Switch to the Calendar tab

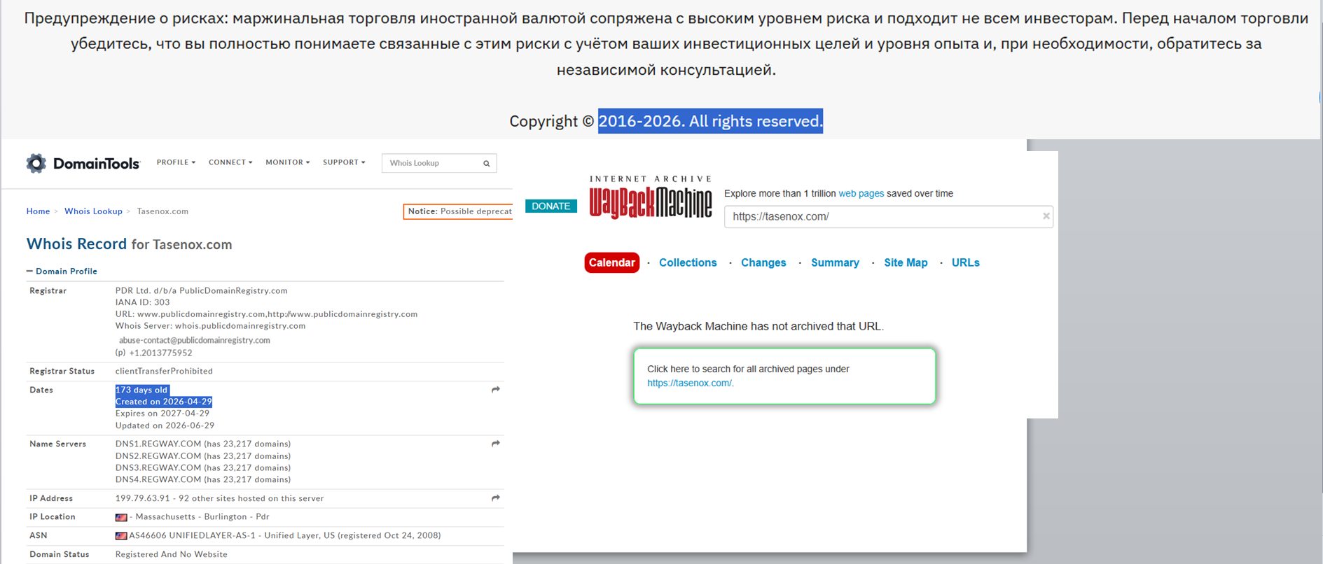coord(612,262)
